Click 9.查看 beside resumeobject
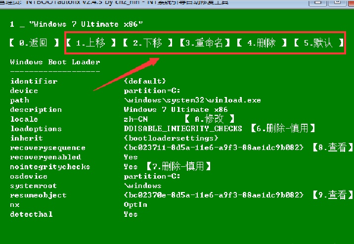 click(x=333, y=195)
